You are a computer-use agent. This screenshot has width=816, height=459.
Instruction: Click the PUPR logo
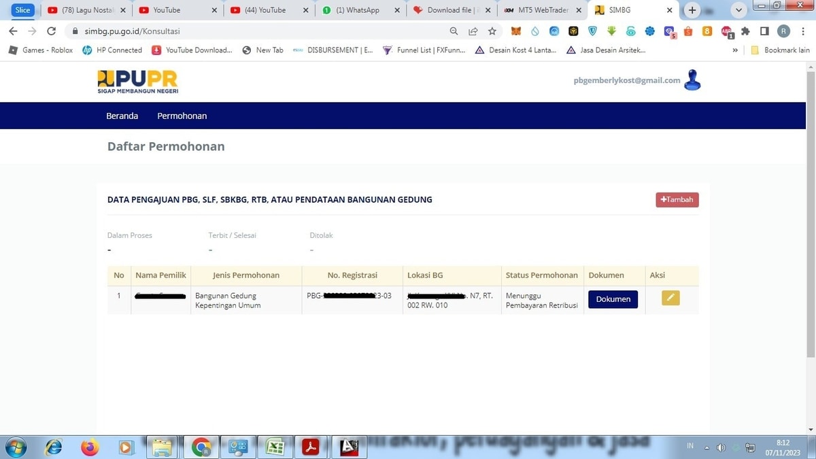tap(137, 82)
